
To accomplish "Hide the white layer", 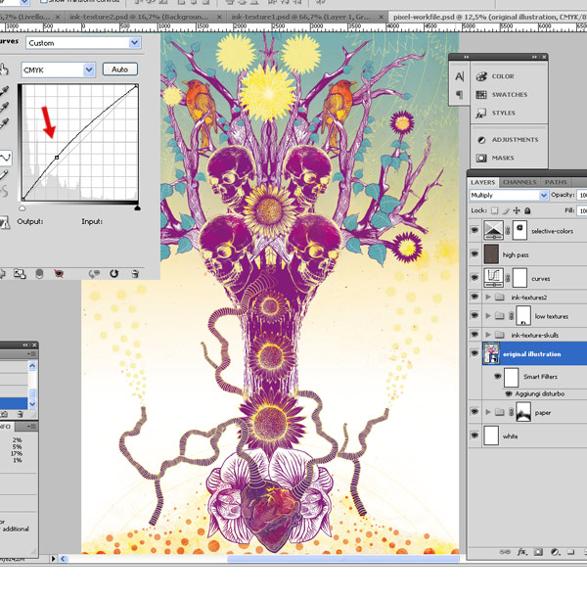I will click(x=474, y=436).
